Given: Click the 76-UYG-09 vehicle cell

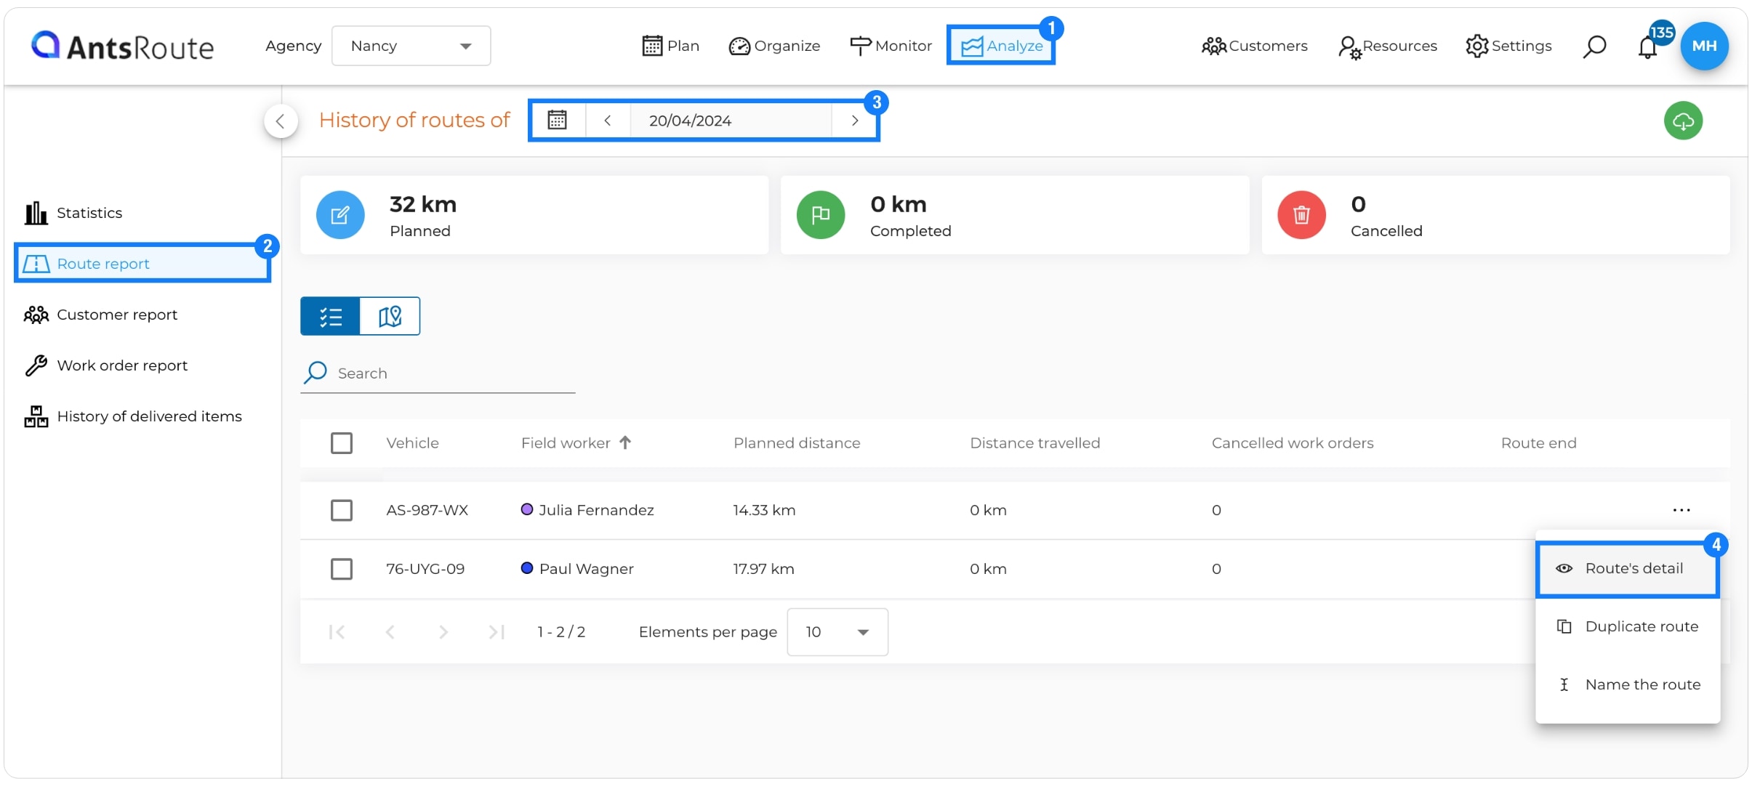Looking at the screenshot, I should click(425, 569).
